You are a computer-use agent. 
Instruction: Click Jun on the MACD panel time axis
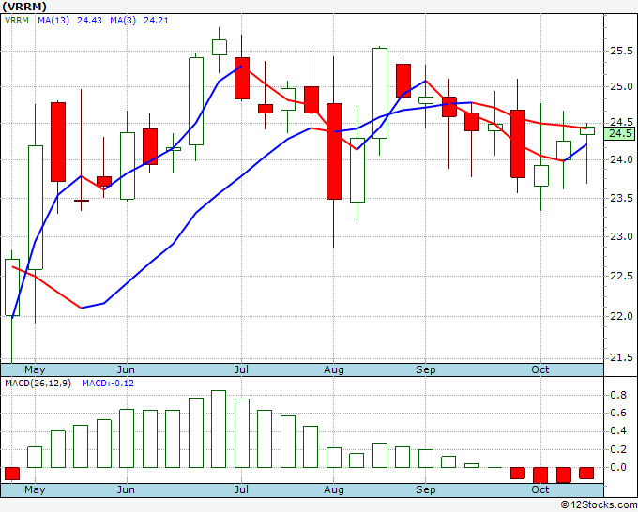pyautogui.click(x=126, y=489)
